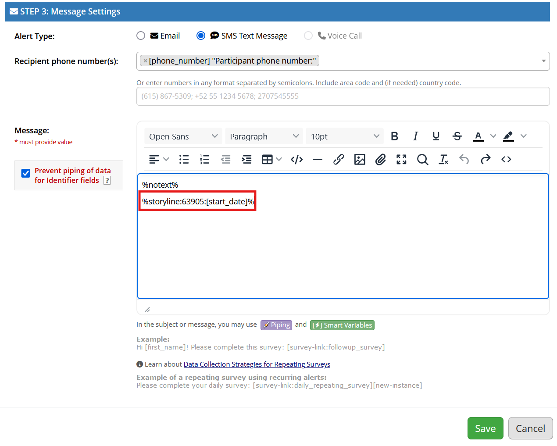The height and width of the screenshot is (446, 557).
Task: Toggle bold formatting in message editor
Action: pyautogui.click(x=394, y=136)
